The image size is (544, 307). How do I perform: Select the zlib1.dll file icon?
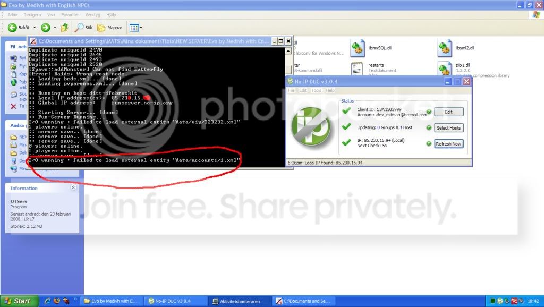pos(445,68)
